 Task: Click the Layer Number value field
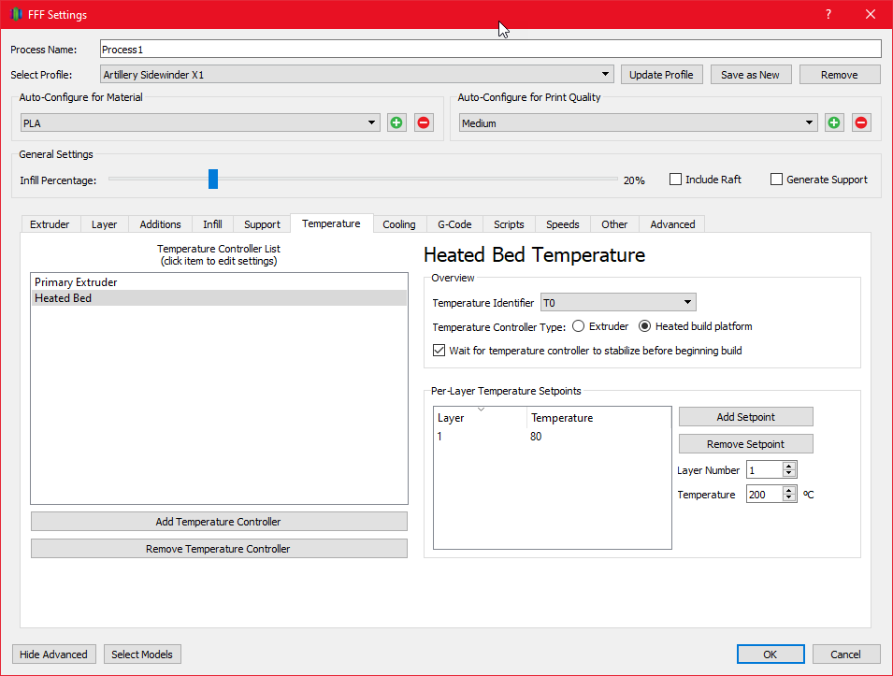pos(764,470)
